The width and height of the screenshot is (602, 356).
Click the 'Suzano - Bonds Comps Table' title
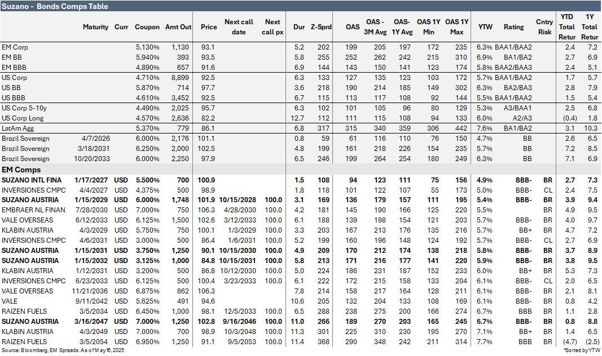coord(55,7)
